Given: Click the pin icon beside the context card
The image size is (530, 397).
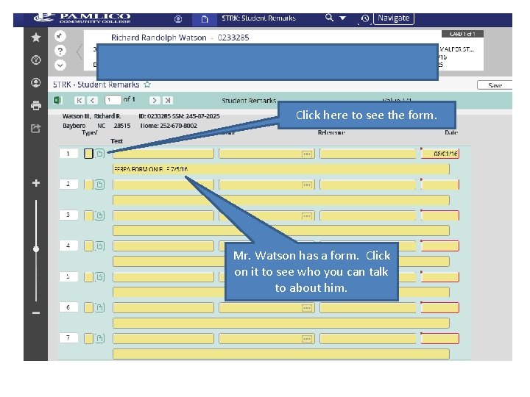Looking at the screenshot, I should 60,36.
